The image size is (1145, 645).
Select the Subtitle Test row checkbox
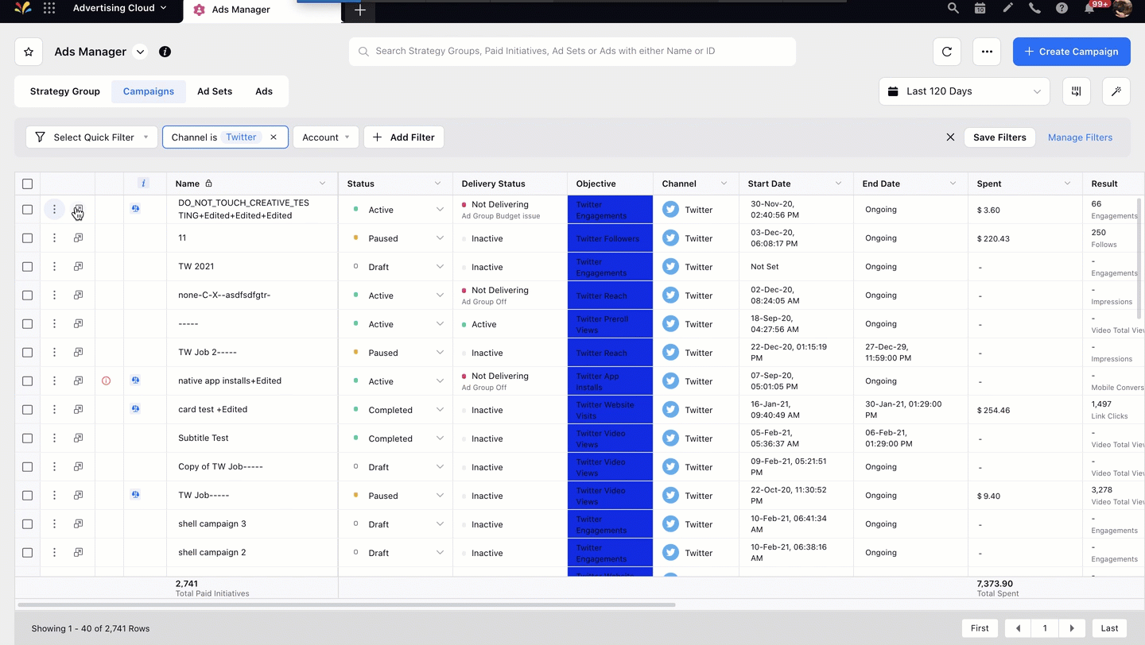point(27,438)
